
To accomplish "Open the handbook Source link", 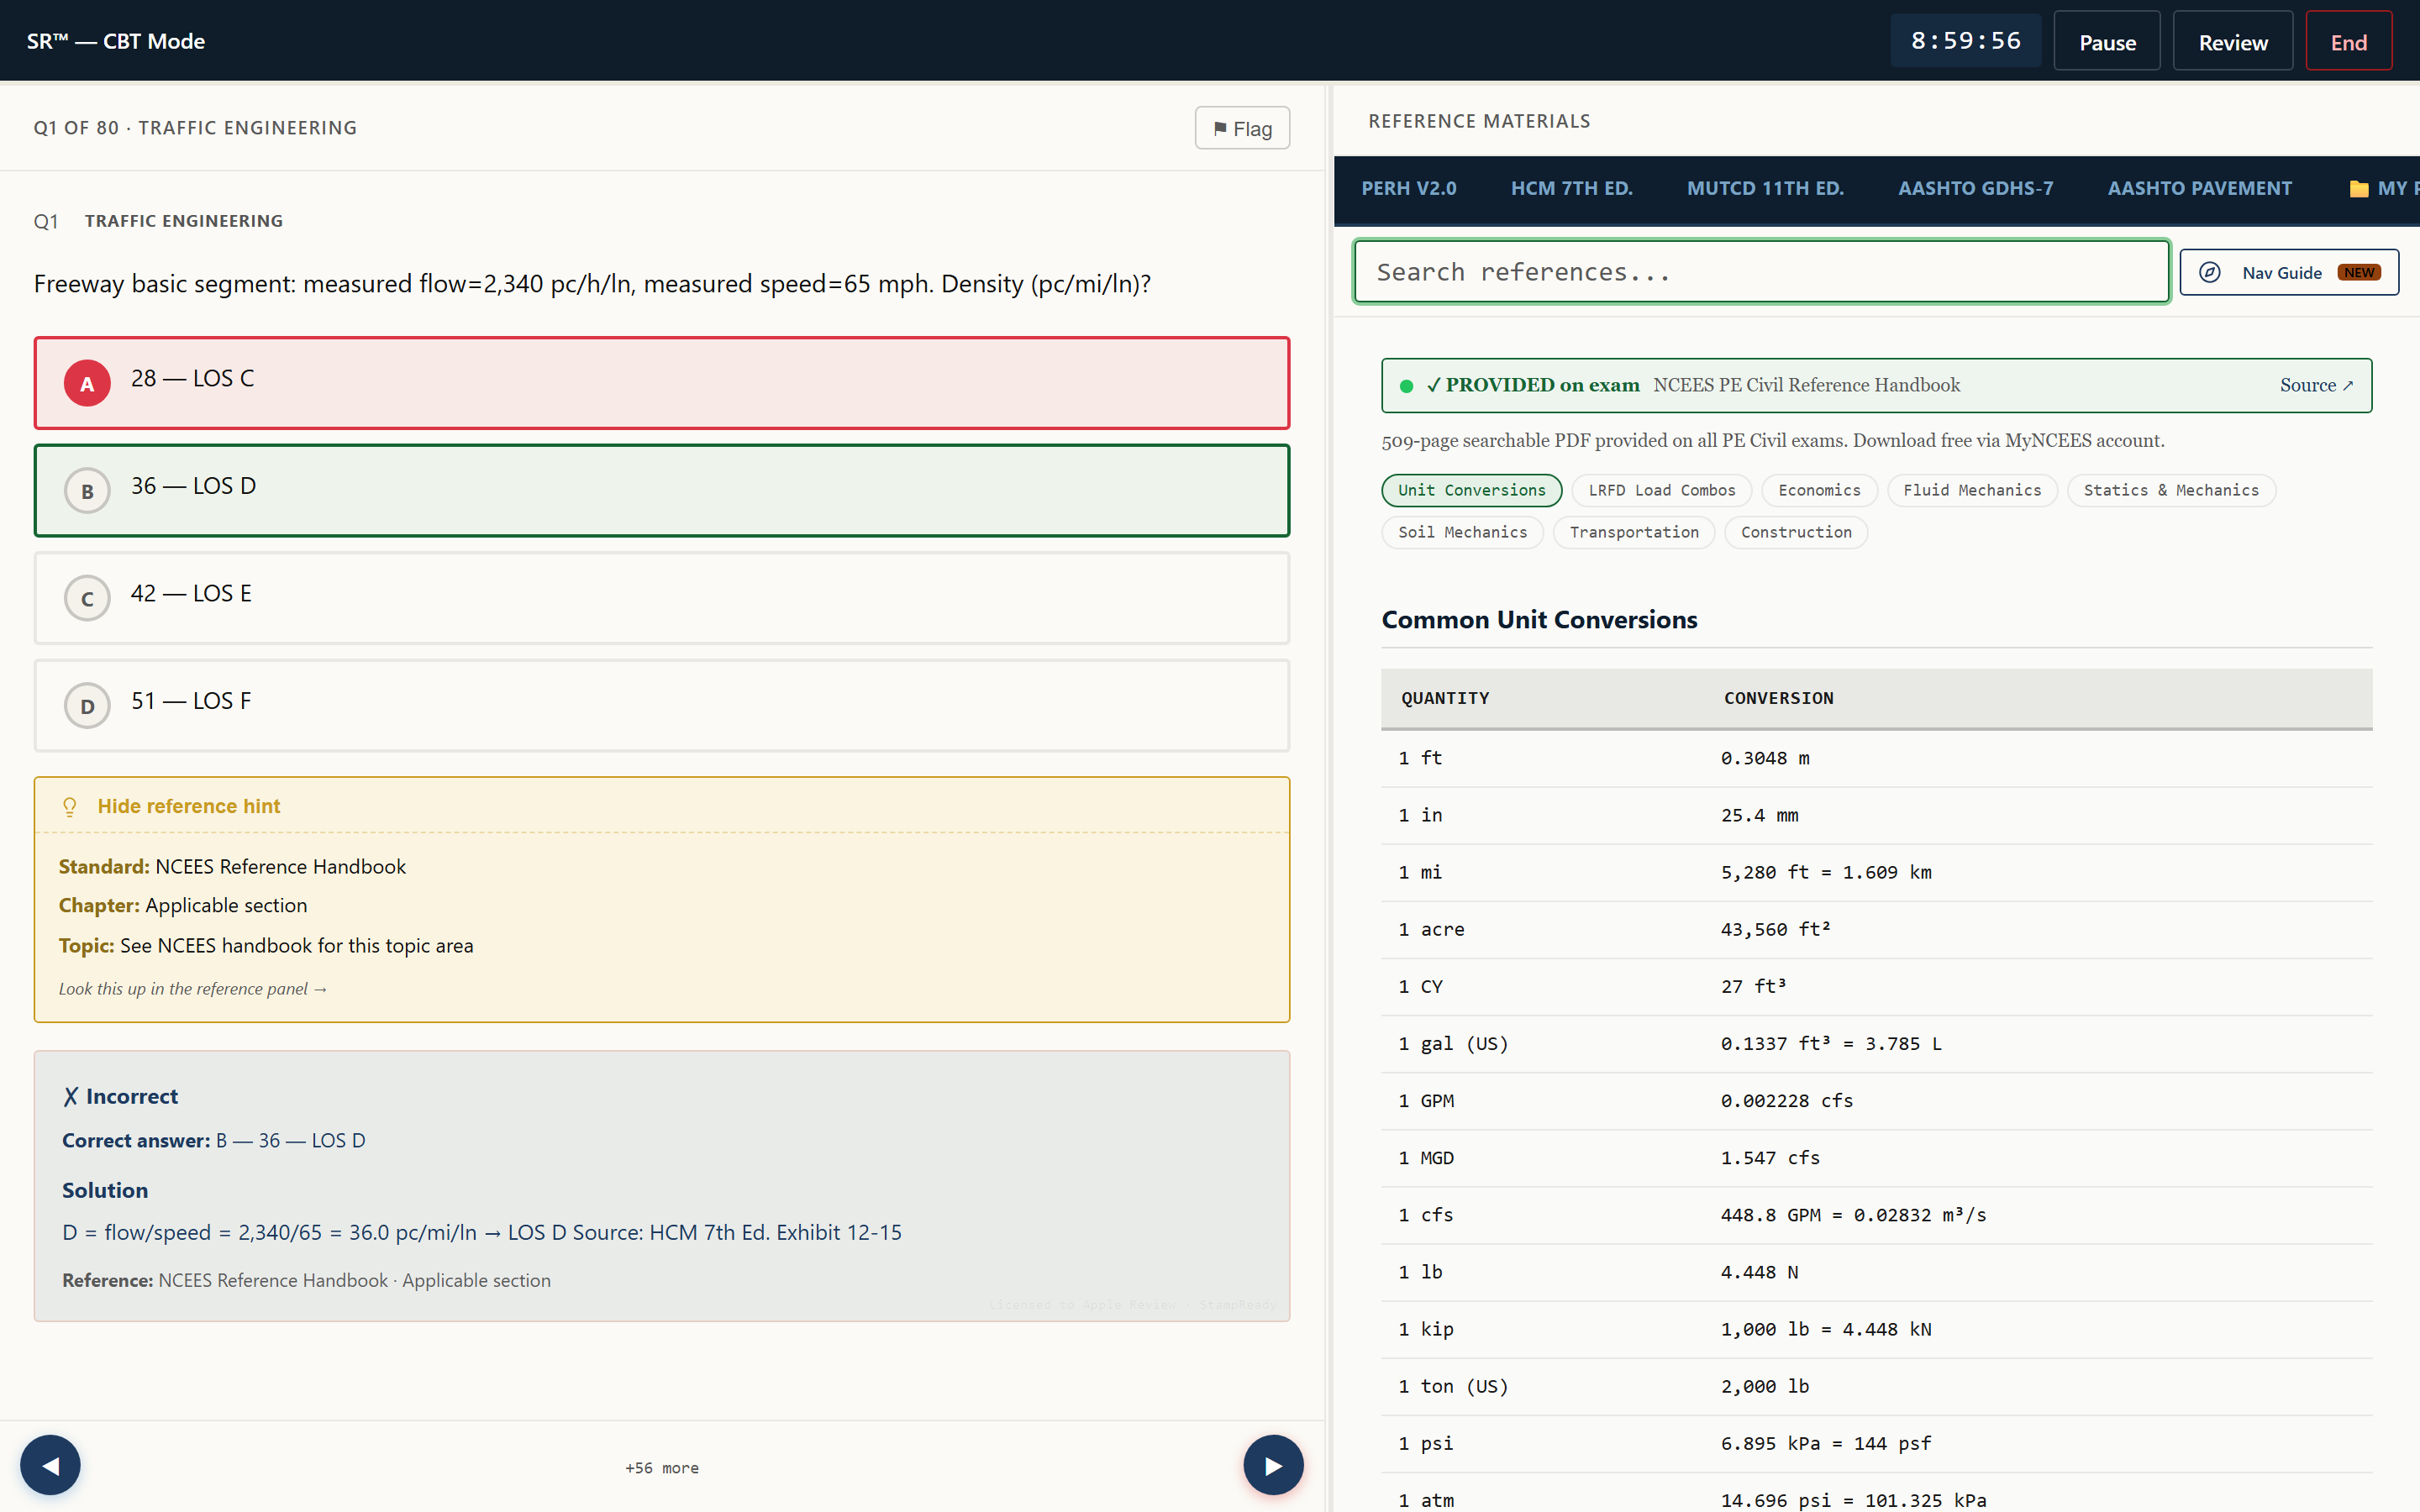I will coord(2316,386).
